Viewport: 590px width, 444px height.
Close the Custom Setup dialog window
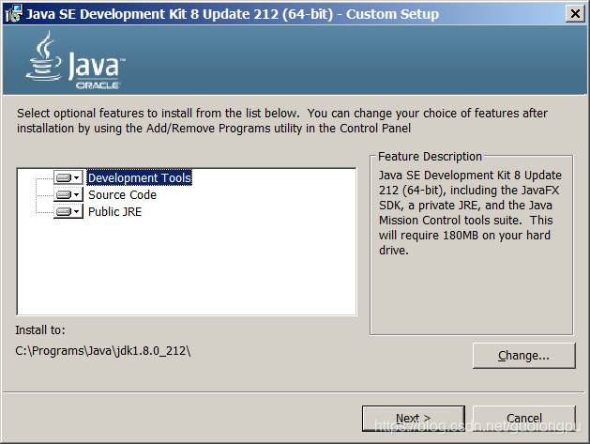[575, 14]
